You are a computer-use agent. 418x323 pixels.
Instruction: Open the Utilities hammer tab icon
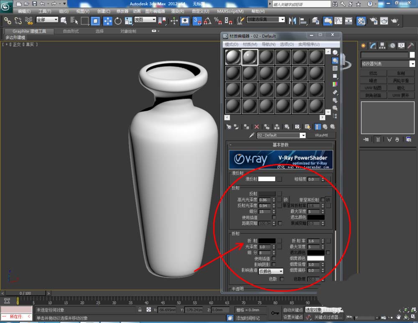coord(410,46)
